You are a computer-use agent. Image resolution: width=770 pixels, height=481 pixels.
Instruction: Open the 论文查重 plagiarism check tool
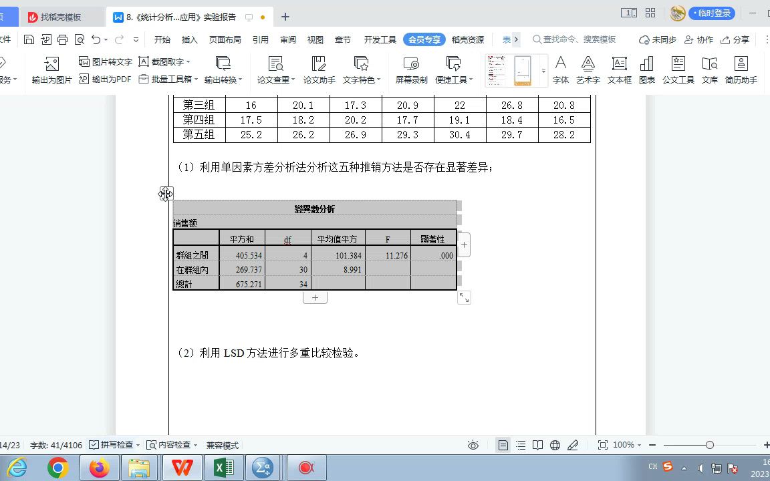pos(275,69)
